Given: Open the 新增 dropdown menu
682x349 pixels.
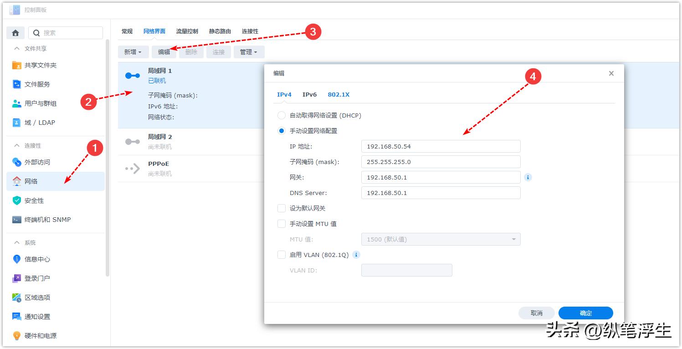Looking at the screenshot, I should pyautogui.click(x=133, y=51).
